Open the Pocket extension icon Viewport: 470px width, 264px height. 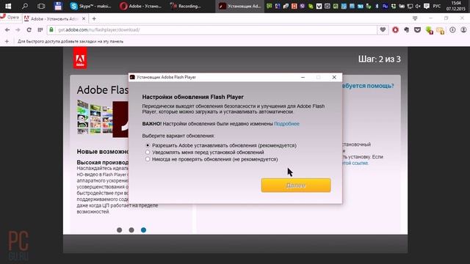[x=418, y=30]
